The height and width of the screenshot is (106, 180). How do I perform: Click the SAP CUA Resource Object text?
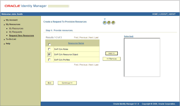point(66,55)
